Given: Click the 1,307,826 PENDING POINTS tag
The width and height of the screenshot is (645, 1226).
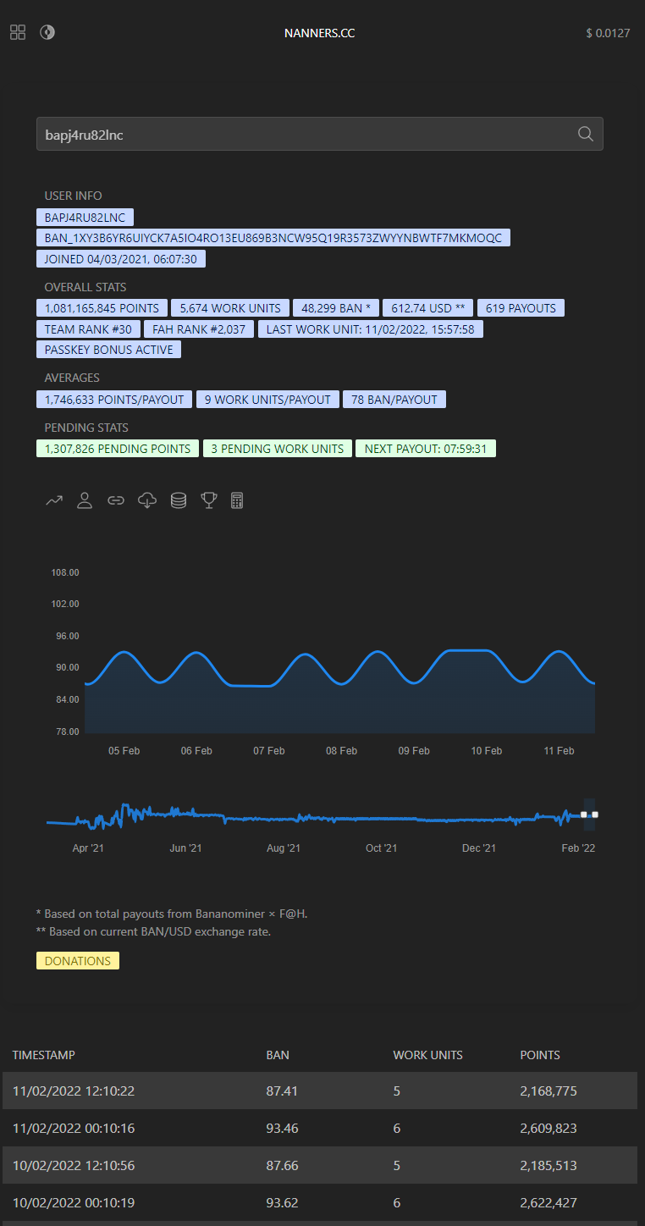Looking at the screenshot, I should pyautogui.click(x=118, y=449).
